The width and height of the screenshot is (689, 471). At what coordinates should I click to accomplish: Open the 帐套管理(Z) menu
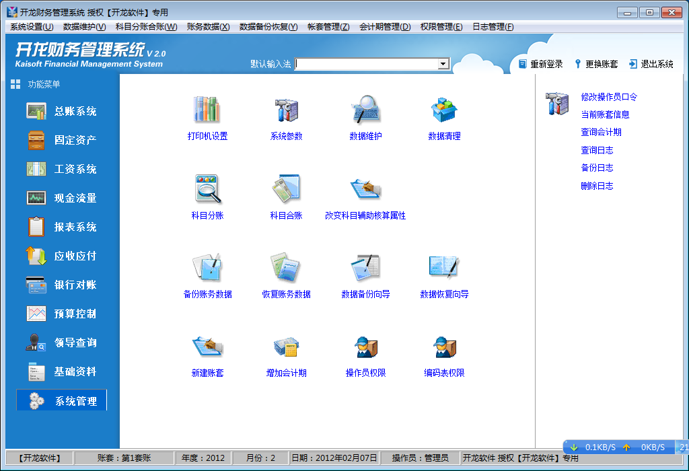328,27
